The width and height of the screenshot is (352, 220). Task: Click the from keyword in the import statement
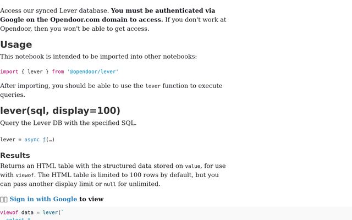[x=58, y=71]
